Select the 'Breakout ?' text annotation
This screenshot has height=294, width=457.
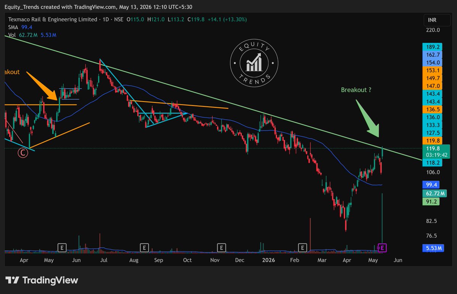click(x=356, y=90)
